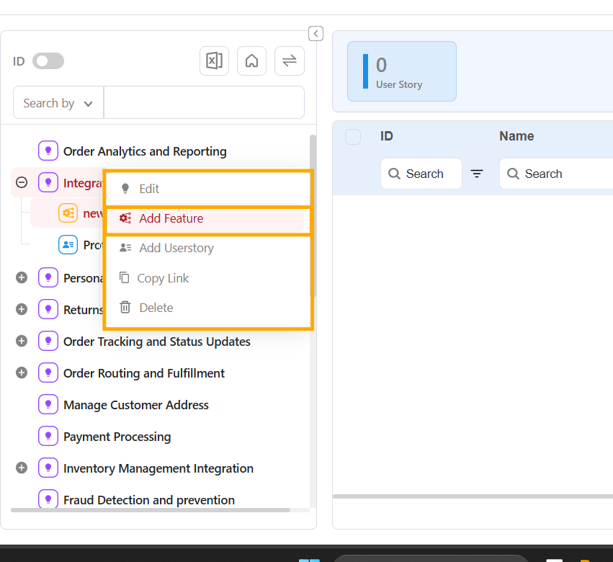This screenshot has width=613, height=562.
Task: Open the Search by dropdown
Action: point(58,103)
